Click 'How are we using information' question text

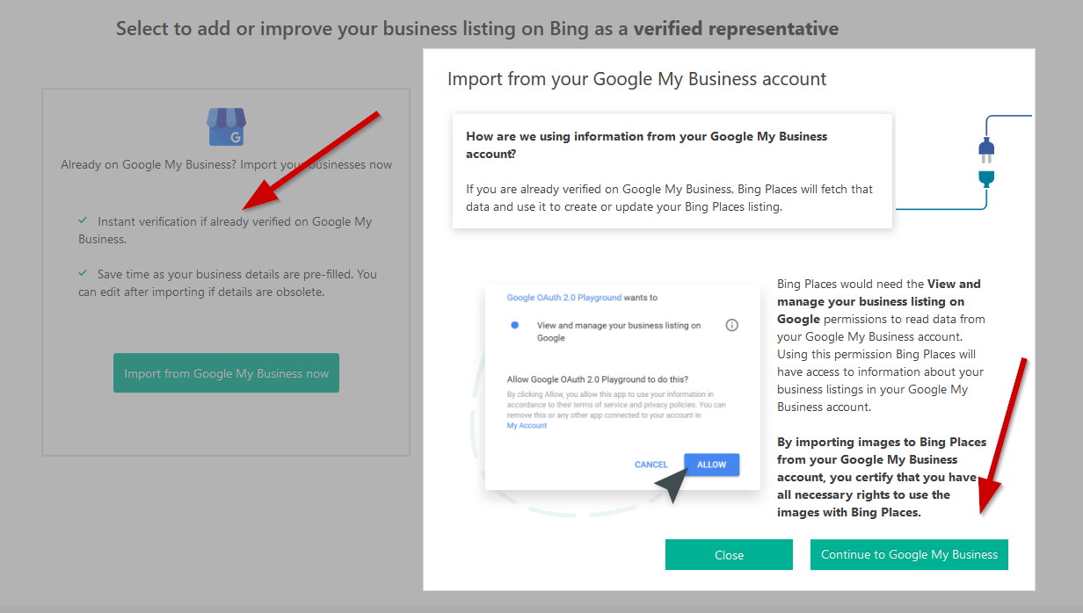pyautogui.click(x=647, y=145)
